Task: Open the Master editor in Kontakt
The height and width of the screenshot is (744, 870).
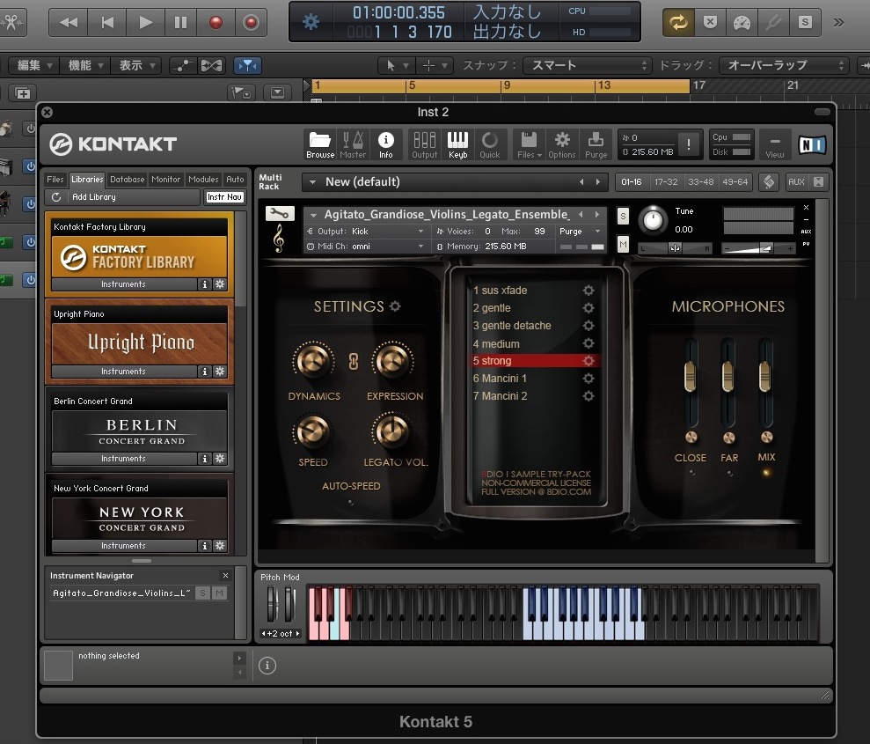Action: pyautogui.click(x=353, y=145)
